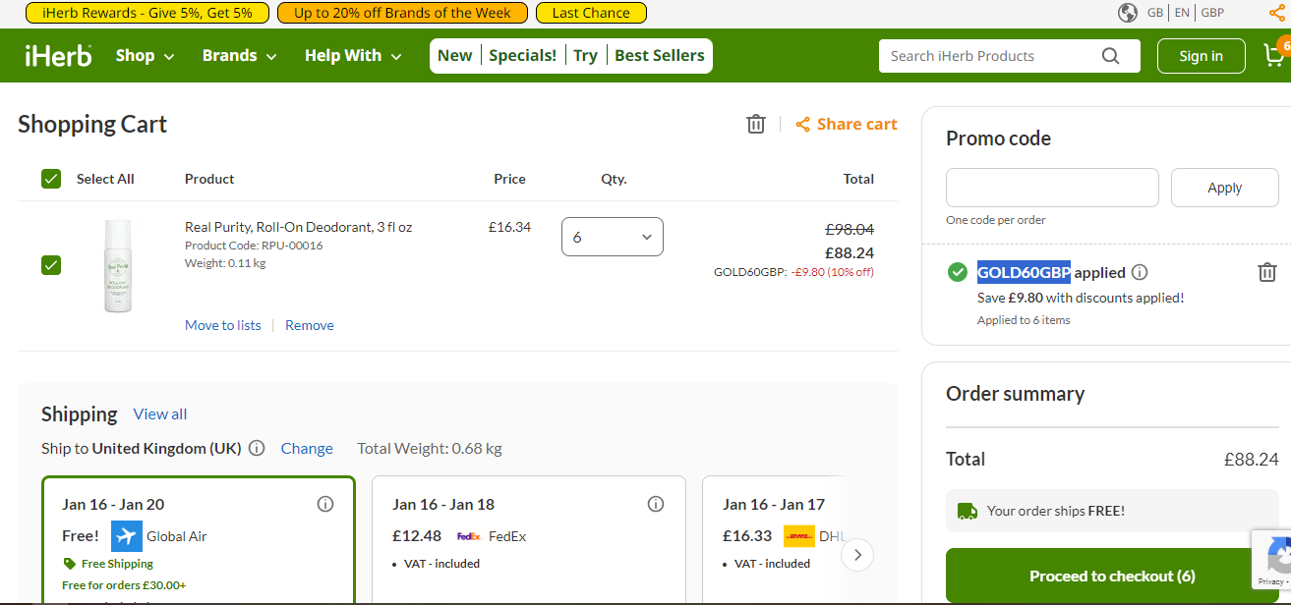Viewport: 1291px width, 605px height.
Task: Expand the Help With menu
Action: 354,56
